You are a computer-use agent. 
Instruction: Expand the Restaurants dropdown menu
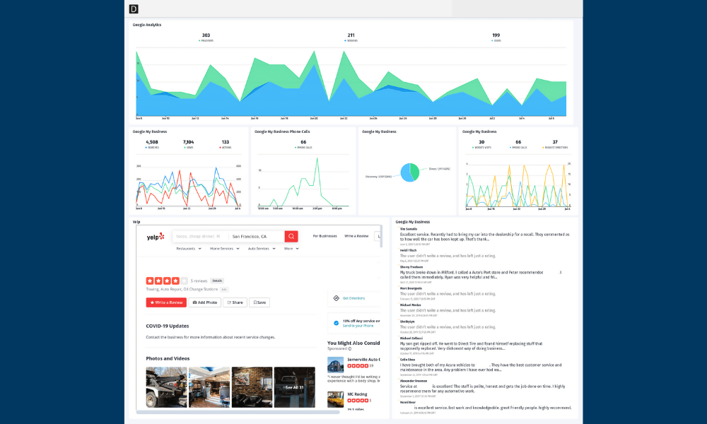coord(189,249)
